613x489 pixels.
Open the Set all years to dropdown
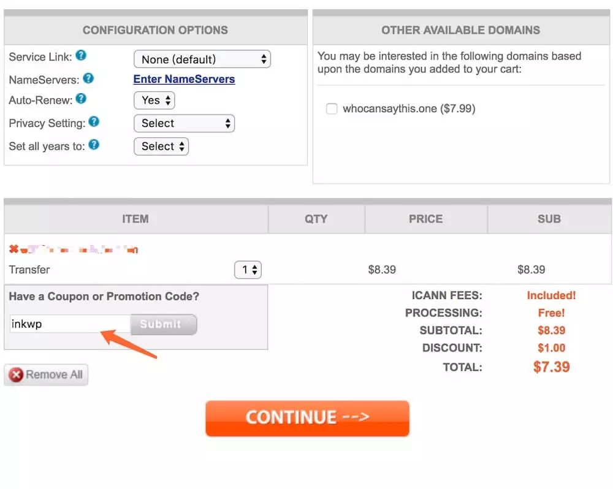[x=161, y=146]
